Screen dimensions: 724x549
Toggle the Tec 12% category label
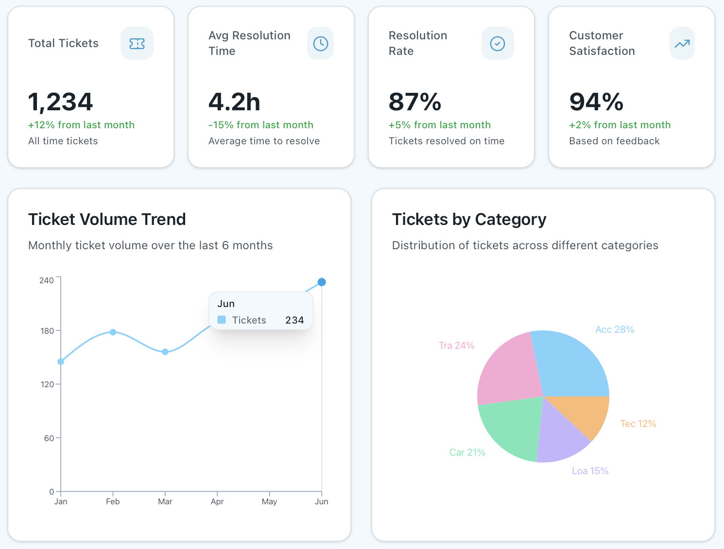[x=638, y=424]
